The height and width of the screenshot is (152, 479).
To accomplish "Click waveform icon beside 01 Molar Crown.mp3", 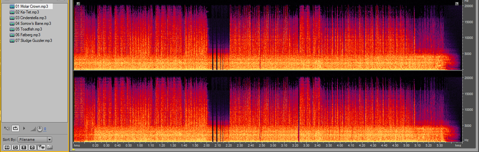I will [12, 6].
